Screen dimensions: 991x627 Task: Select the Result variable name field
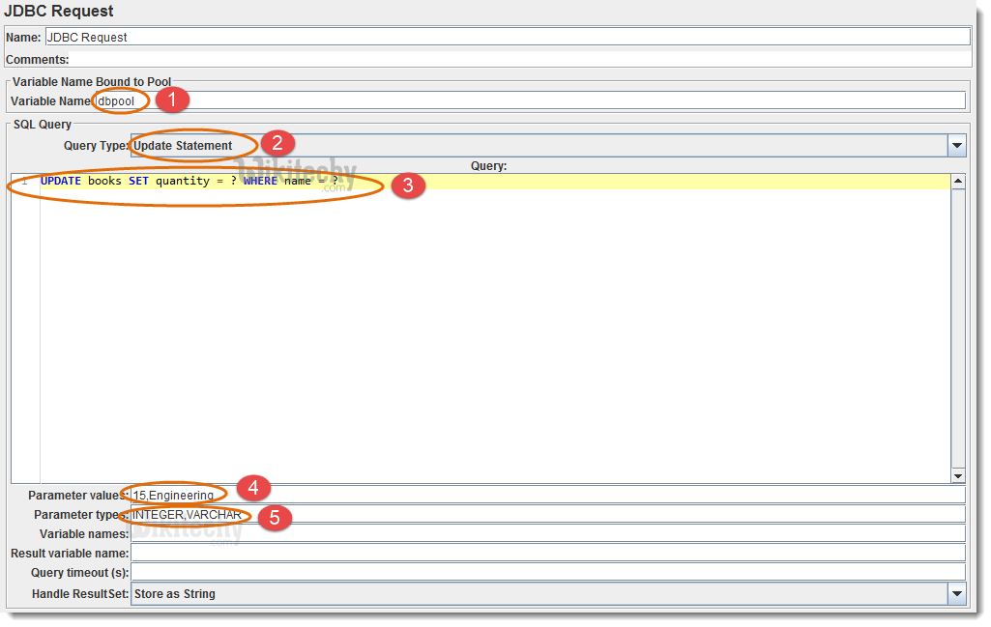547,553
